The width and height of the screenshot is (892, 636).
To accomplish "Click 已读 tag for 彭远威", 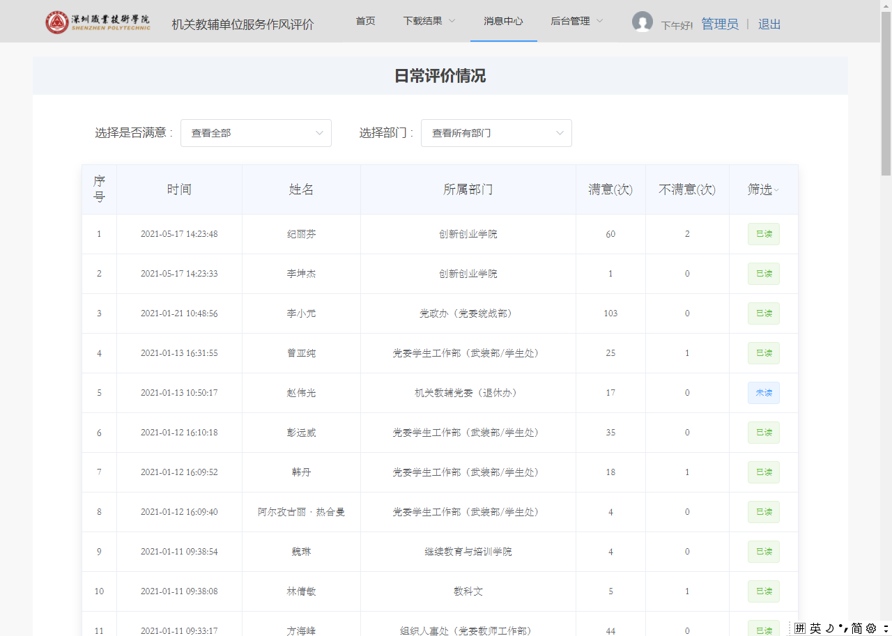I will pos(764,433).
